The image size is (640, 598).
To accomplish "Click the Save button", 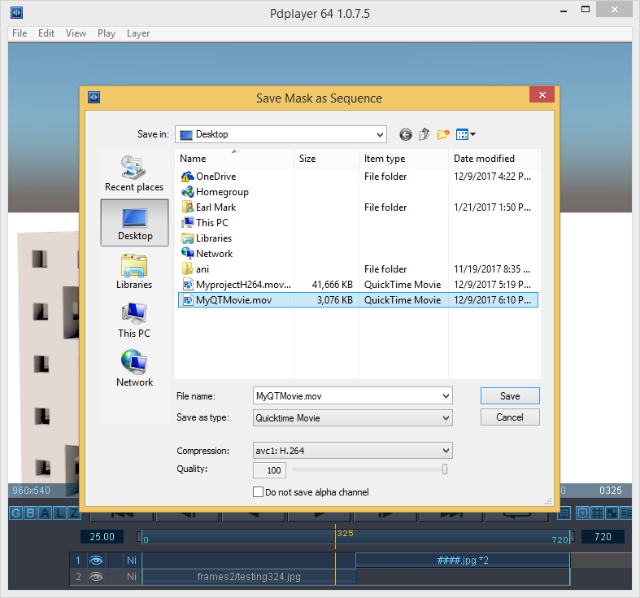I will point(510,395).
